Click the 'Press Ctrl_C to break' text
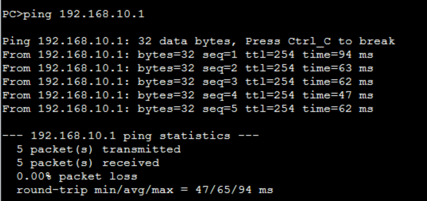This screenshot has height=201, width=427. [320, 41]
